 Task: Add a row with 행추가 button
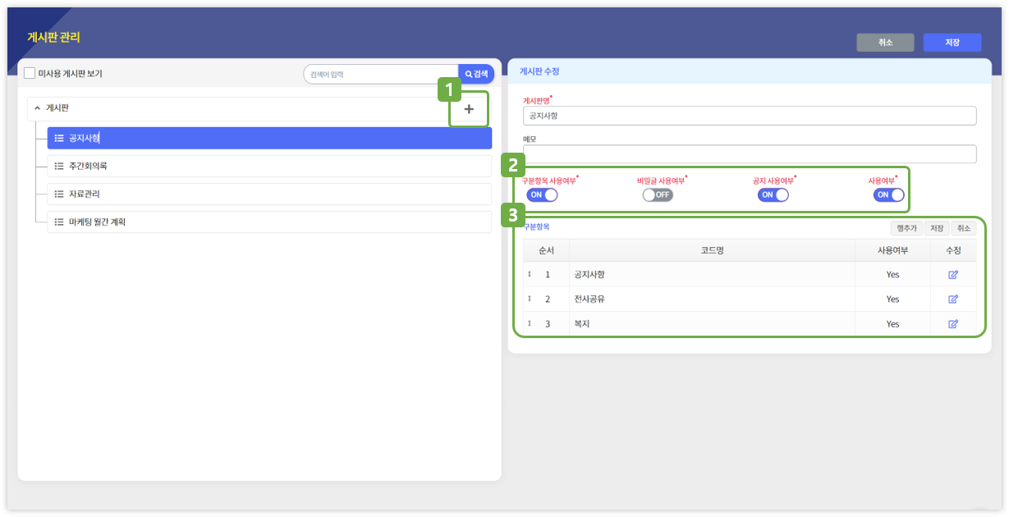(x=907, y=228)
